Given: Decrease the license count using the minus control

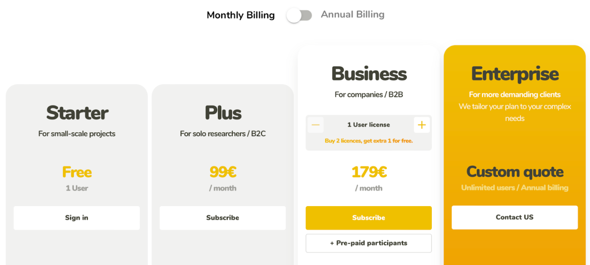Looking at the screenshot, I should [x=315, y=125].
